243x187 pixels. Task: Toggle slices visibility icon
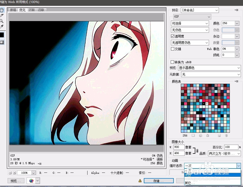[x=2, y=42]
